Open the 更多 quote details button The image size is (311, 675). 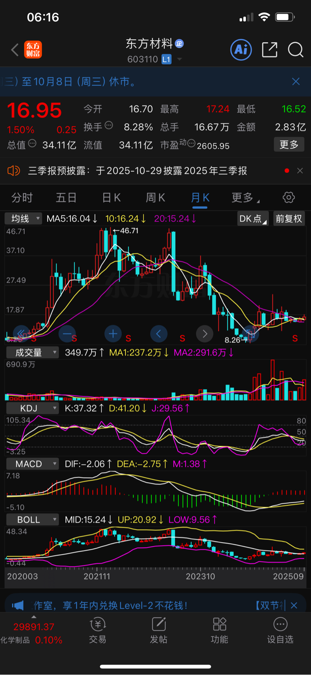289,144
